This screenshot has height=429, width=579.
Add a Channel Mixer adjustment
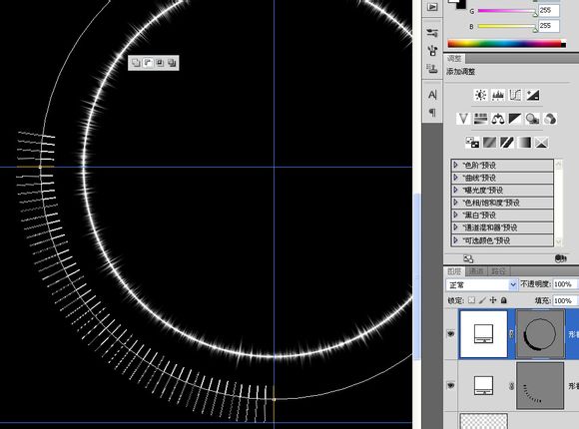(550, 119)
